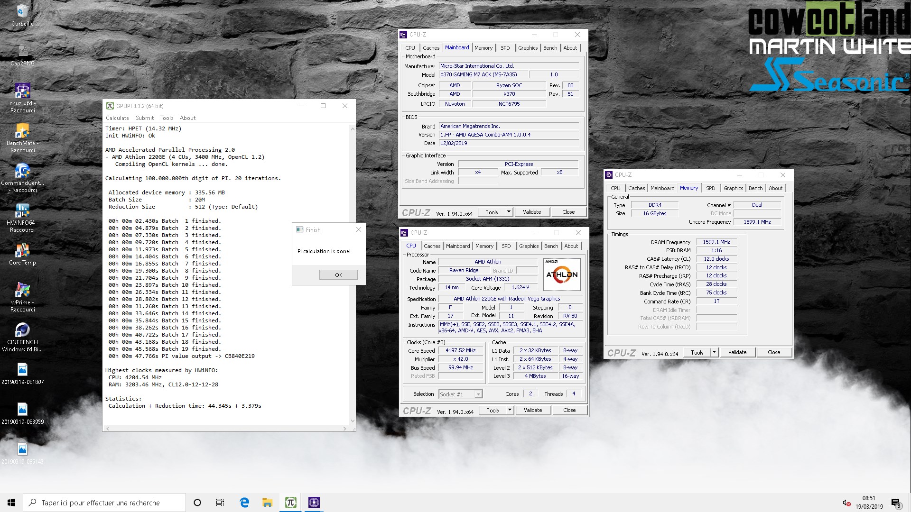Screen dimensions: 911x512
Task: Click Validate in CPU tab CPU-Z window
Action: point(533,410)
